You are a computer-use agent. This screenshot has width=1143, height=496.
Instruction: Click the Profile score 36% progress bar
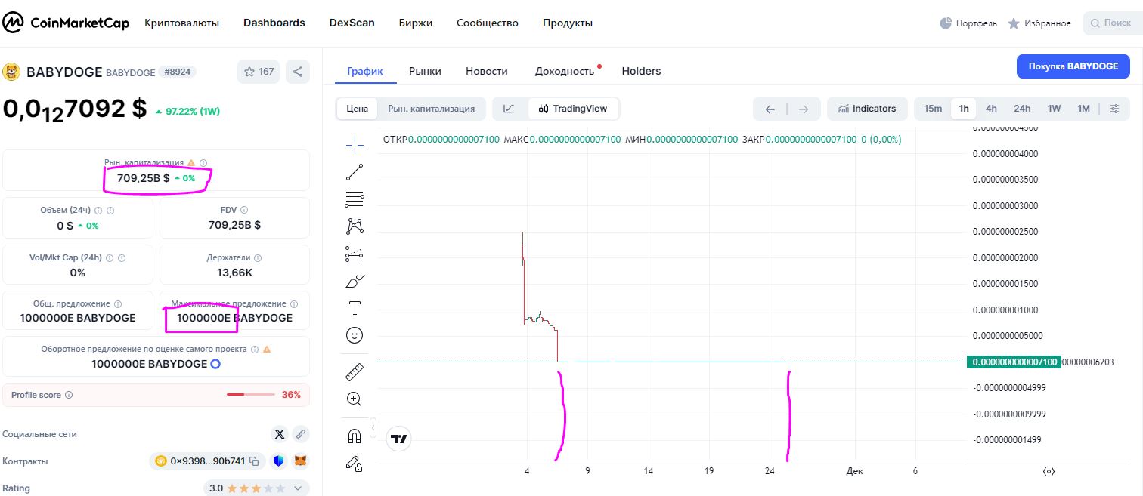(251, 395)
